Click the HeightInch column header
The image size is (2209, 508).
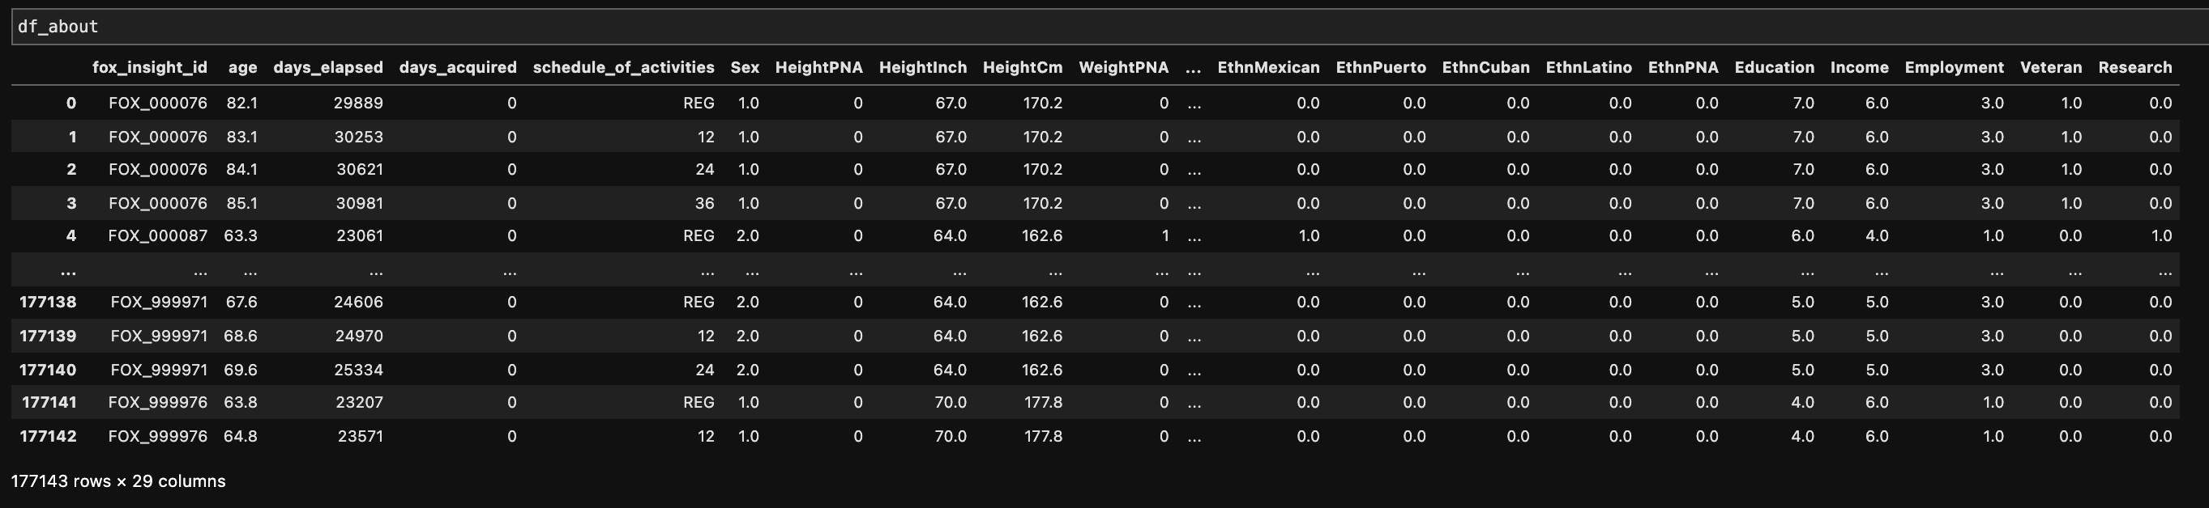click(923, 68)
